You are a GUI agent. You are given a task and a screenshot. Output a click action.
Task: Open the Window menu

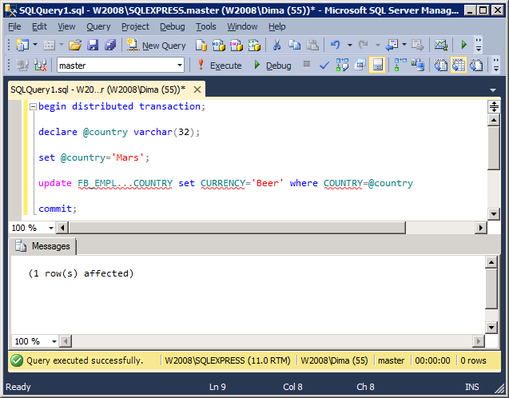pyautogui.click(x=242, y=26)
